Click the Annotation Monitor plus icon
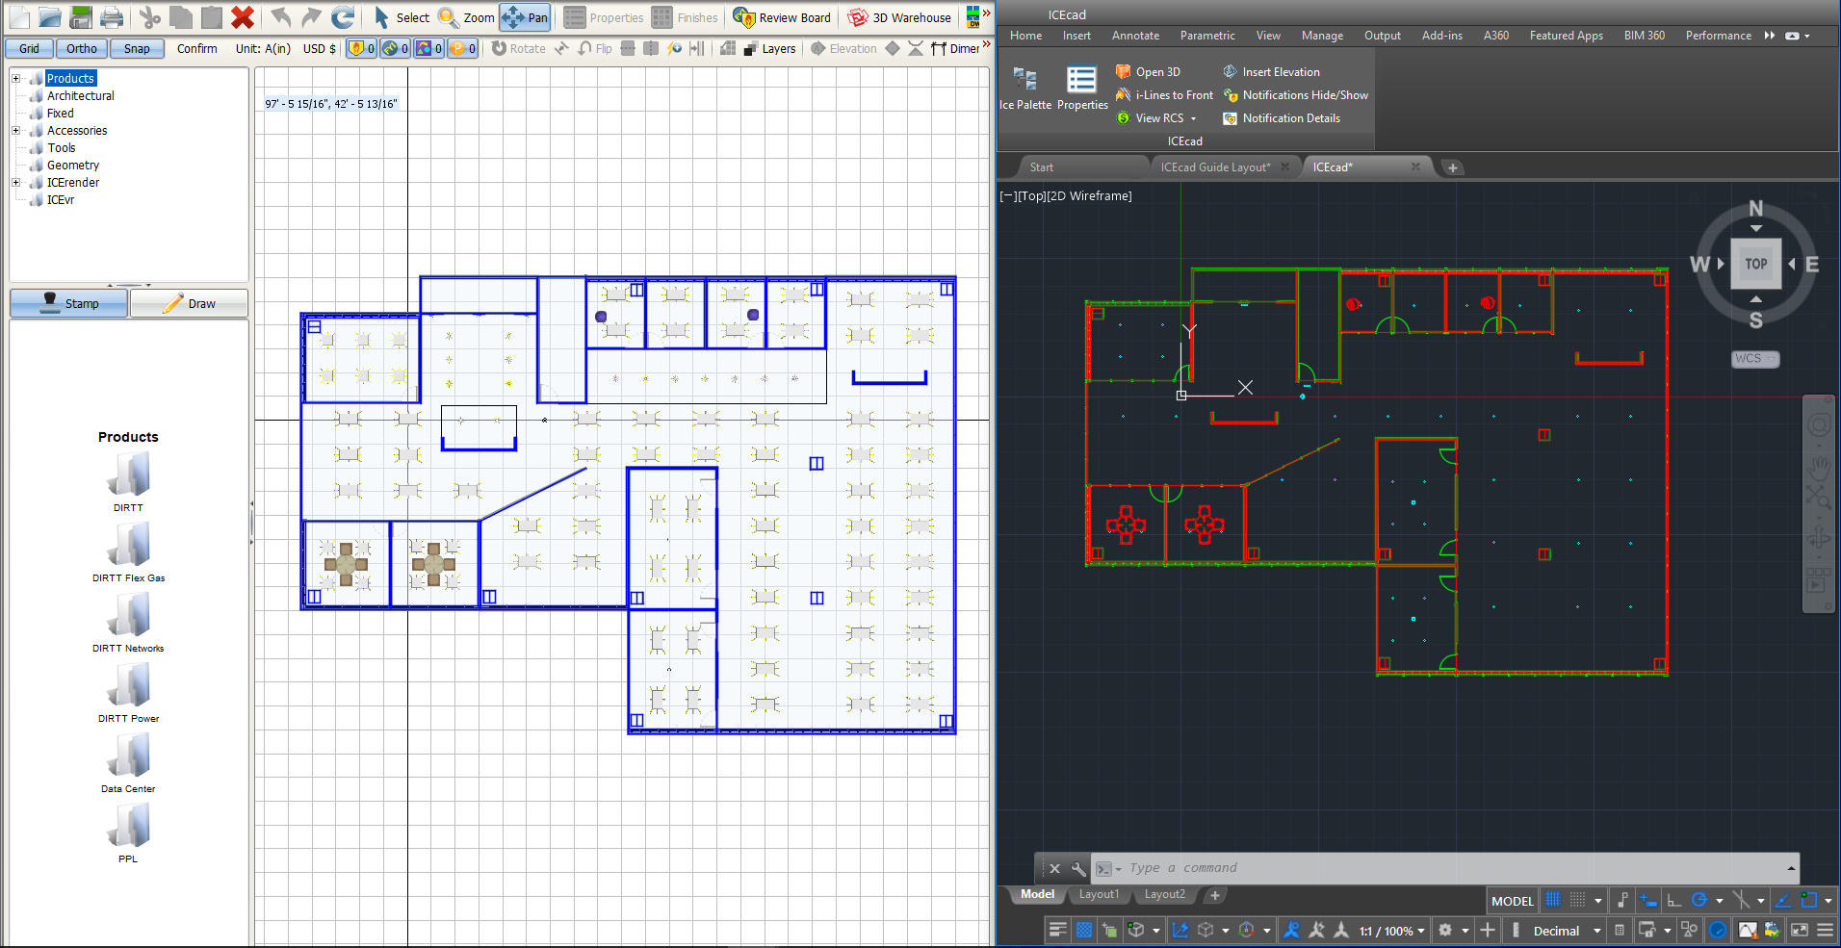The height and width of the screenshot is (948, 1841). point(1488,930)
